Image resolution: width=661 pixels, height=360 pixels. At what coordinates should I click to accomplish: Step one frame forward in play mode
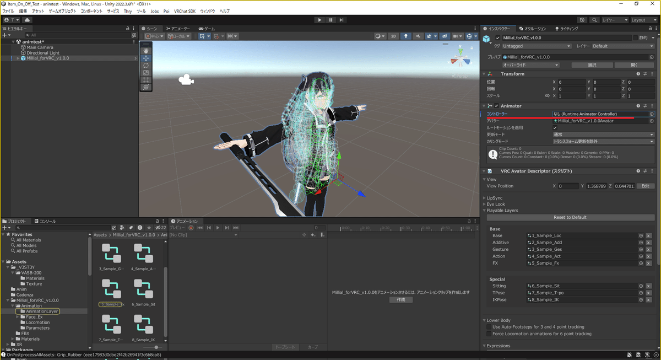[342, 20]
